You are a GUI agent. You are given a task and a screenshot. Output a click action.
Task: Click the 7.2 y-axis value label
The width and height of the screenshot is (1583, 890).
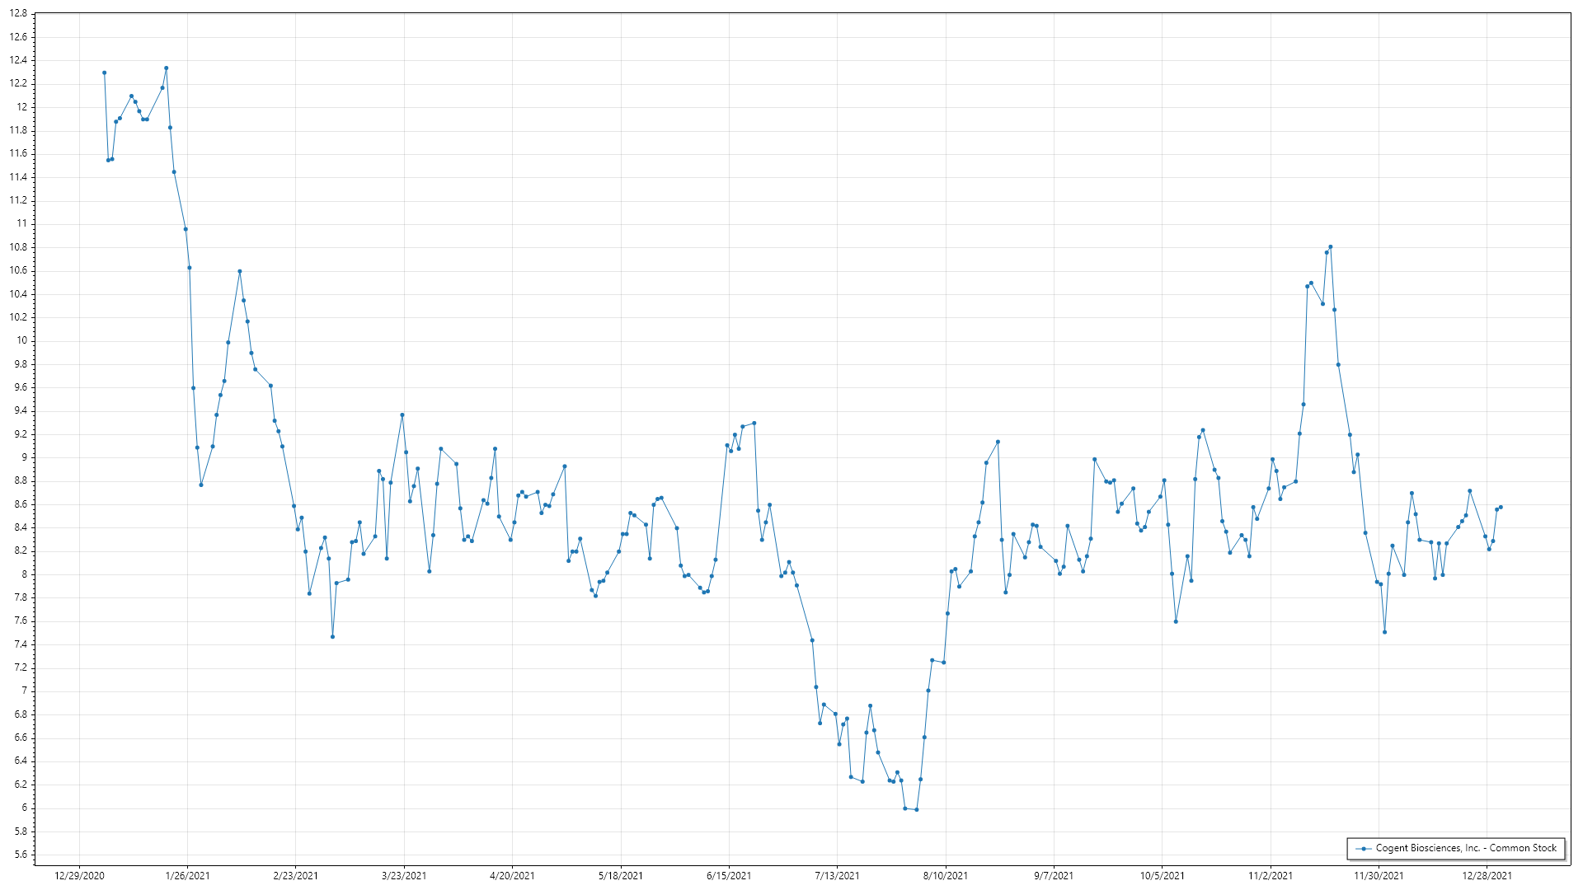click(21, 667)
